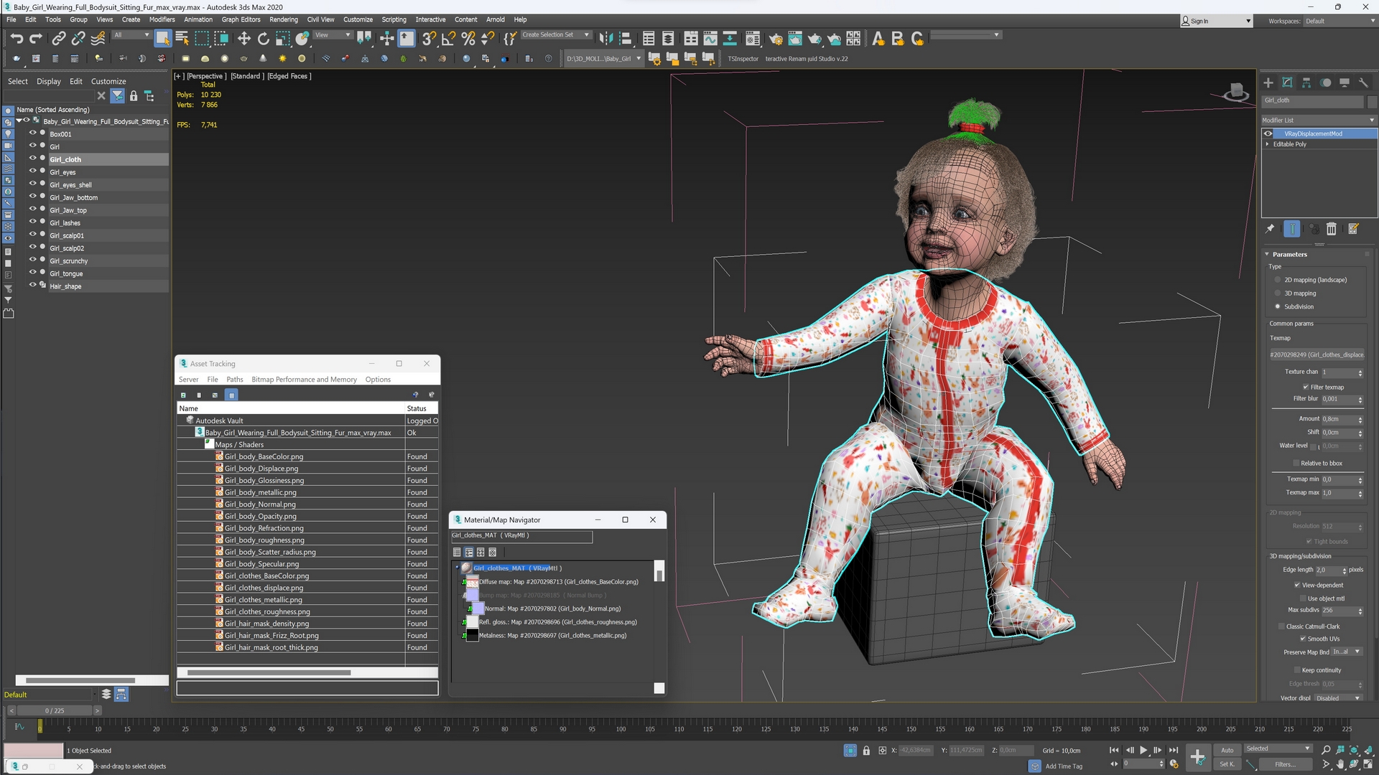Click the Render Production teapot icon
This screenshot has width=1379, height=775.
[814, 39]
